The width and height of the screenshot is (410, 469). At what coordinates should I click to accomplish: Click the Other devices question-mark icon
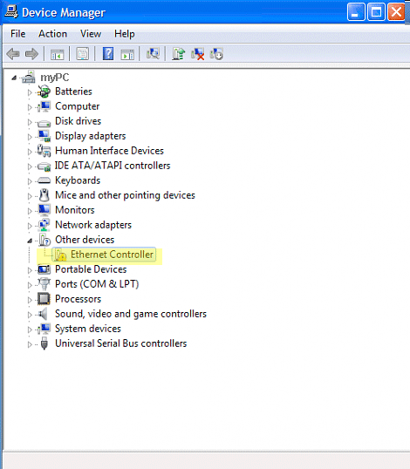tap(44, 240)
